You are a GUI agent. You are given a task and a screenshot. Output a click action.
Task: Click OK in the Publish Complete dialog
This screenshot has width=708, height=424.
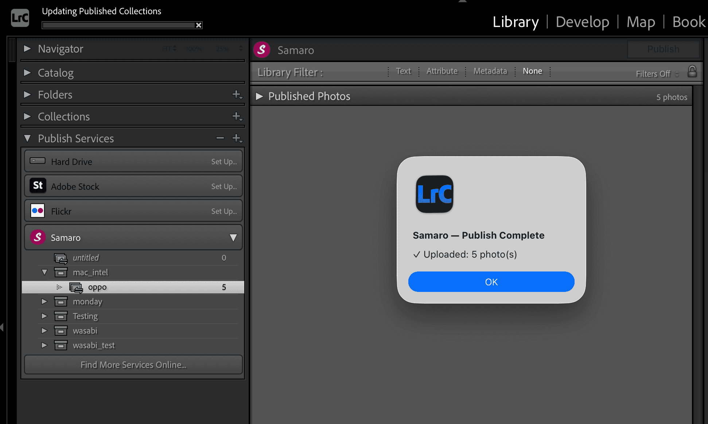coord(491,282)
